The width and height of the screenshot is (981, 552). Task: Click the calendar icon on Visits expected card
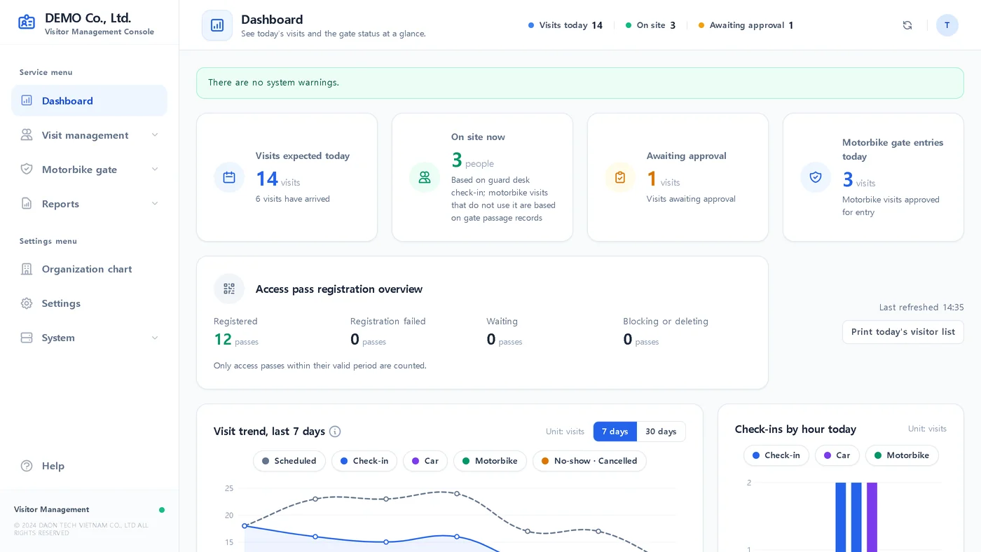(229, 177)
